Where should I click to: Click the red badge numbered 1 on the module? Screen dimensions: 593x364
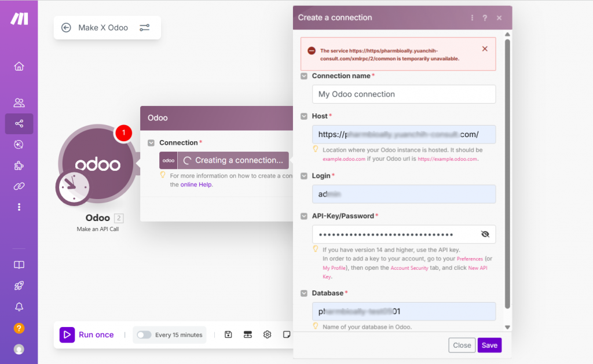(123, 133)
